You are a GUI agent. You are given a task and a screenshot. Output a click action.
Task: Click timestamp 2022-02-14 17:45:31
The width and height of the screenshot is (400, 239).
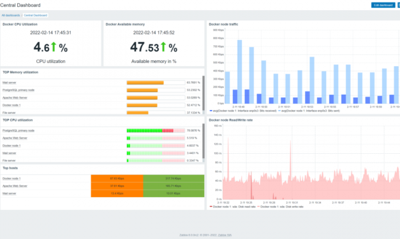click(x=50, y=32)
